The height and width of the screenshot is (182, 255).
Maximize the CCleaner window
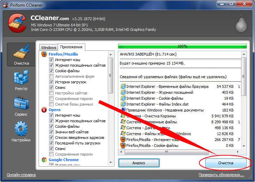coord(231,3)
